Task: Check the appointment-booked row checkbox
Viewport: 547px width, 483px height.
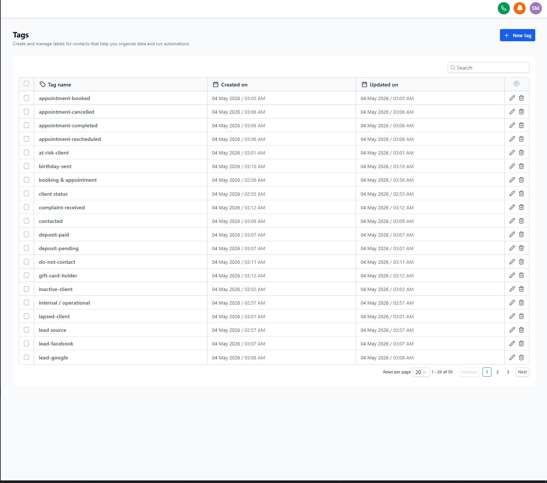Action: point(26,98)
